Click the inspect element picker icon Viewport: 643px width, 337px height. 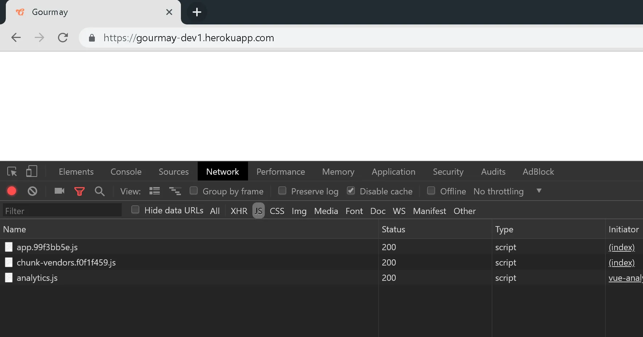coord(12,171)
